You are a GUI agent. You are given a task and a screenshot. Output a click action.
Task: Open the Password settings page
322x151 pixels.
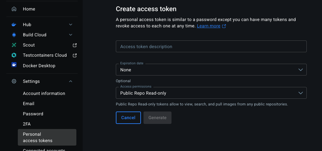coord(33,114)
